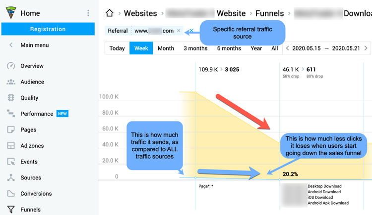Click the 46.1 K step value
Viewport: 372px width, 215px height.
291,69
